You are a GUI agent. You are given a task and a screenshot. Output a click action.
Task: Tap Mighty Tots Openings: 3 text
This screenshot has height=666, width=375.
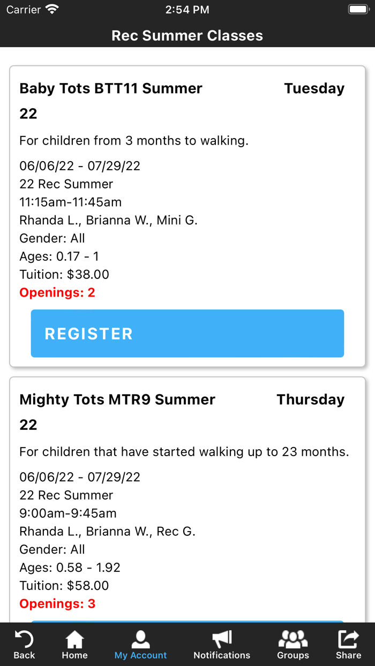point(57,604)
